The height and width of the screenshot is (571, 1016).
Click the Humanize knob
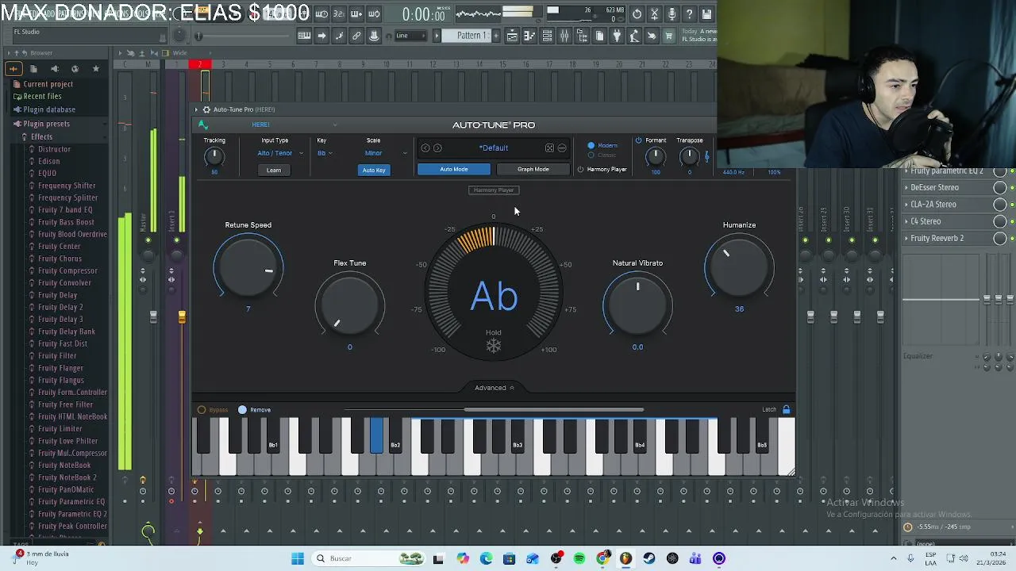739,270
